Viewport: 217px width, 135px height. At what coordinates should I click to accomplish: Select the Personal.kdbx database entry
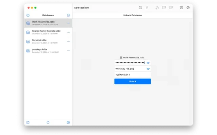click(46, 41)
